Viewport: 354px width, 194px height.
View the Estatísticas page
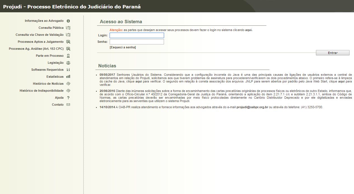[x=55, y=77]
